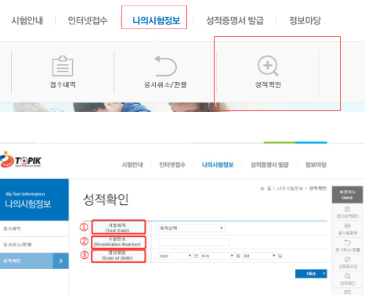This screenshot has height=298, width=372.
Task: Expand the yyyy birth year dropdown
Action: pyautogui.click(x=175, y=256)
